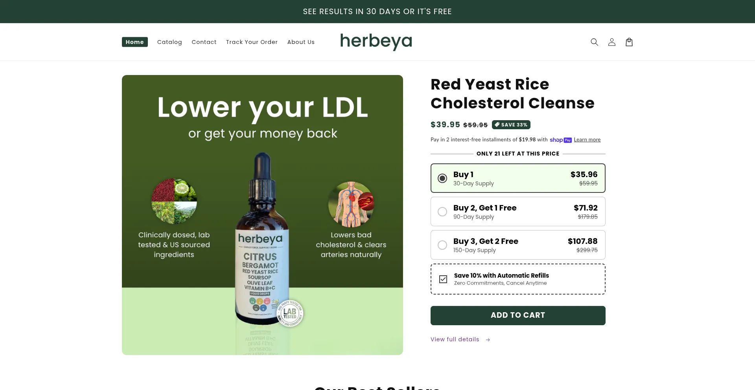Open Track Your Order page
Viewport: 755px width, 390px height.
(252, 42)
